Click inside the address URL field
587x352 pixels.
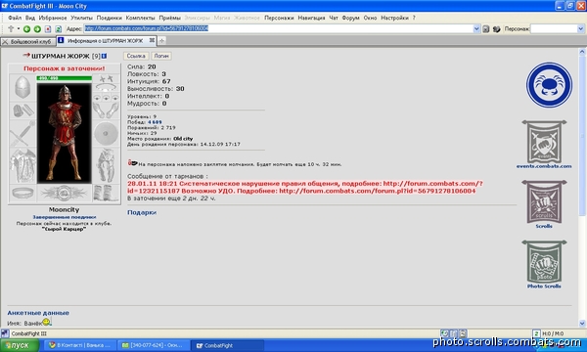278,28
